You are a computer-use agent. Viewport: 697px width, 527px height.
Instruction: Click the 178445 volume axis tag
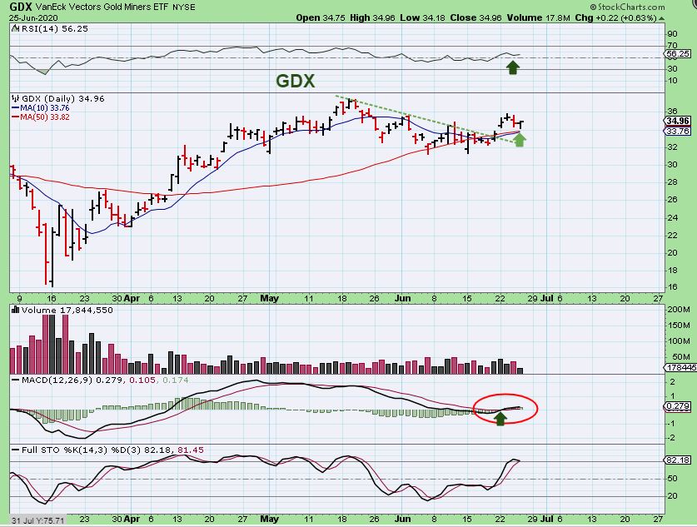pos(681,367)
